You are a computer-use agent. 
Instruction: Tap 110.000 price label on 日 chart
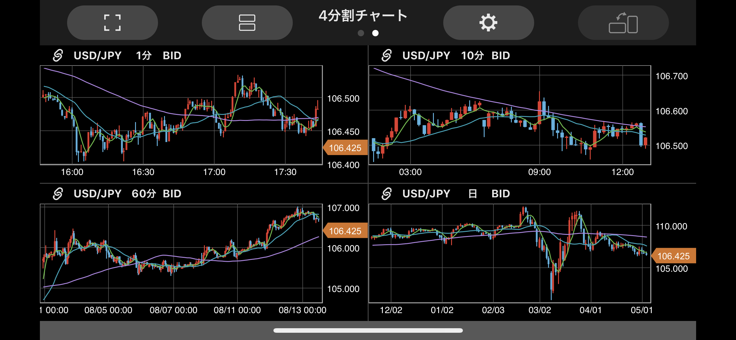[671, 226]
